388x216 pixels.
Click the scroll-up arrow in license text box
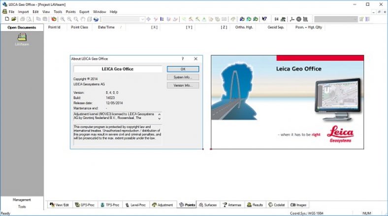(160, 114)
